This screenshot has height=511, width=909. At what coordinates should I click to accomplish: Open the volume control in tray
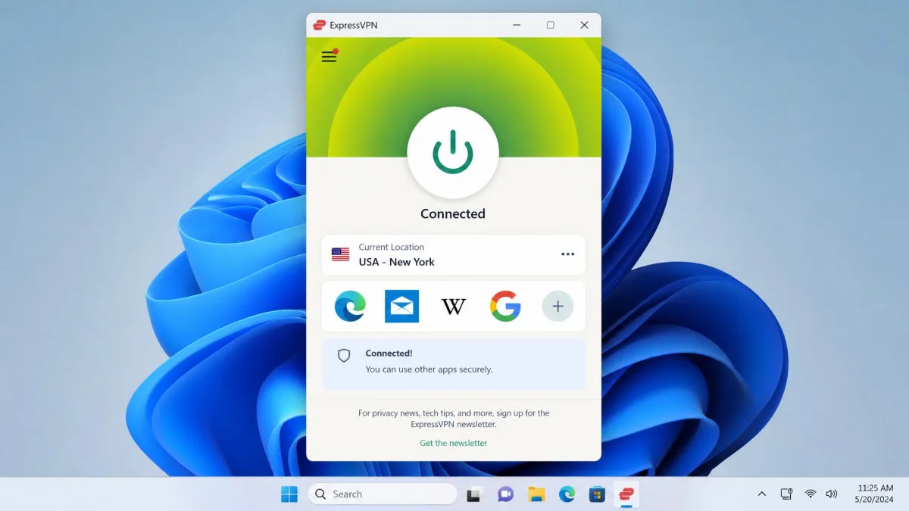832,494
